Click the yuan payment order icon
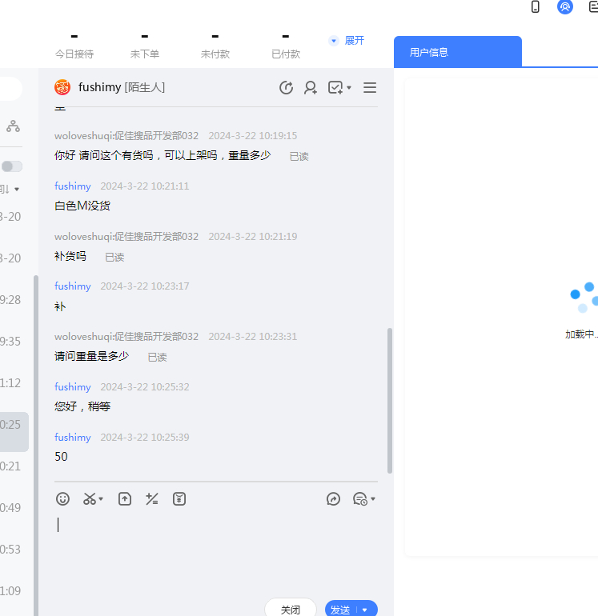 179,499
